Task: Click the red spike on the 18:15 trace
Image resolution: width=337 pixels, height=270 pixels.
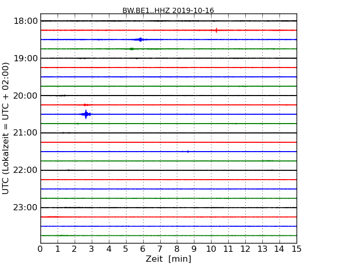Action: coord(216,30)
